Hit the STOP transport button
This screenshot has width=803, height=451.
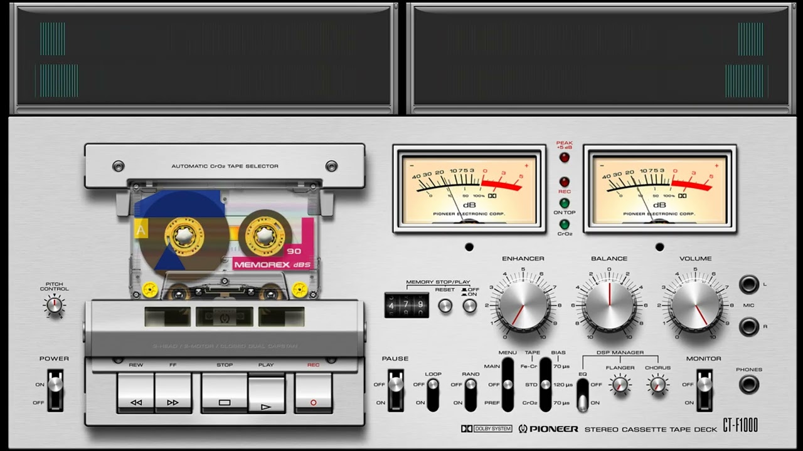pyautogui.click(x=224, y=393)
